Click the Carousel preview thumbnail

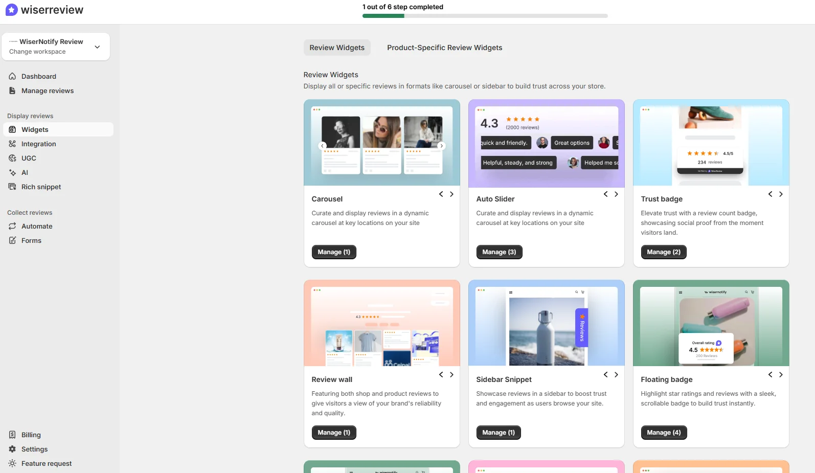[382, 143]
